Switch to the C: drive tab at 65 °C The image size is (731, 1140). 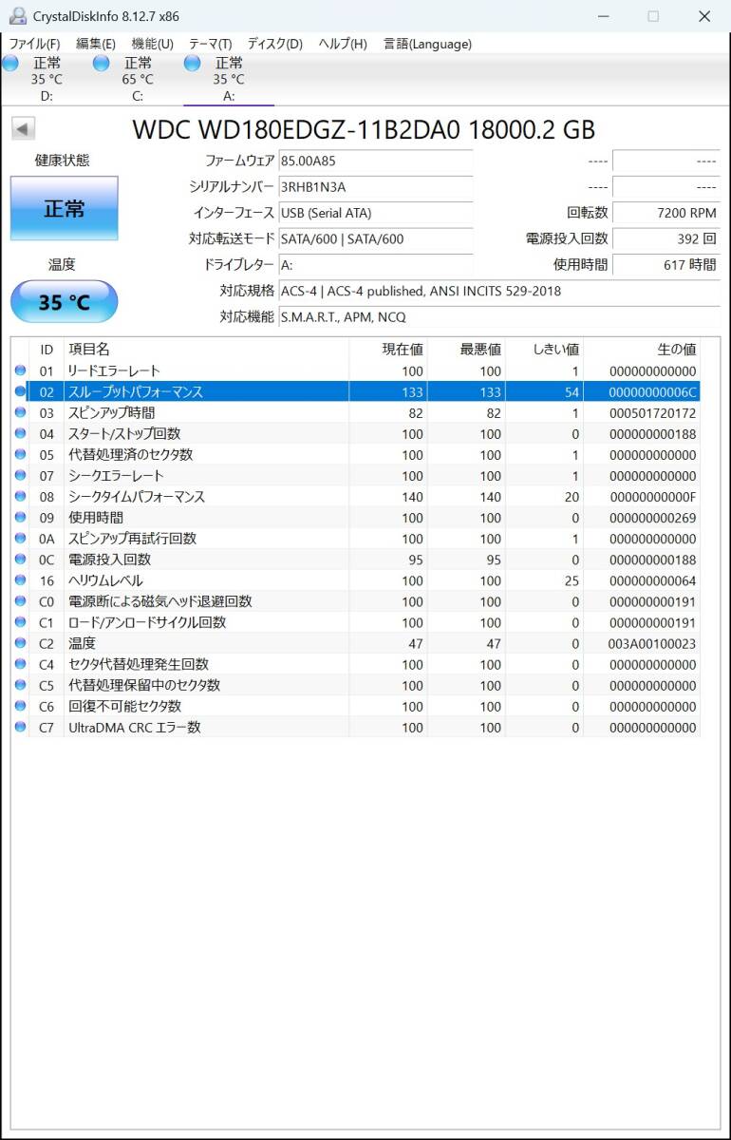coord(138,79)
